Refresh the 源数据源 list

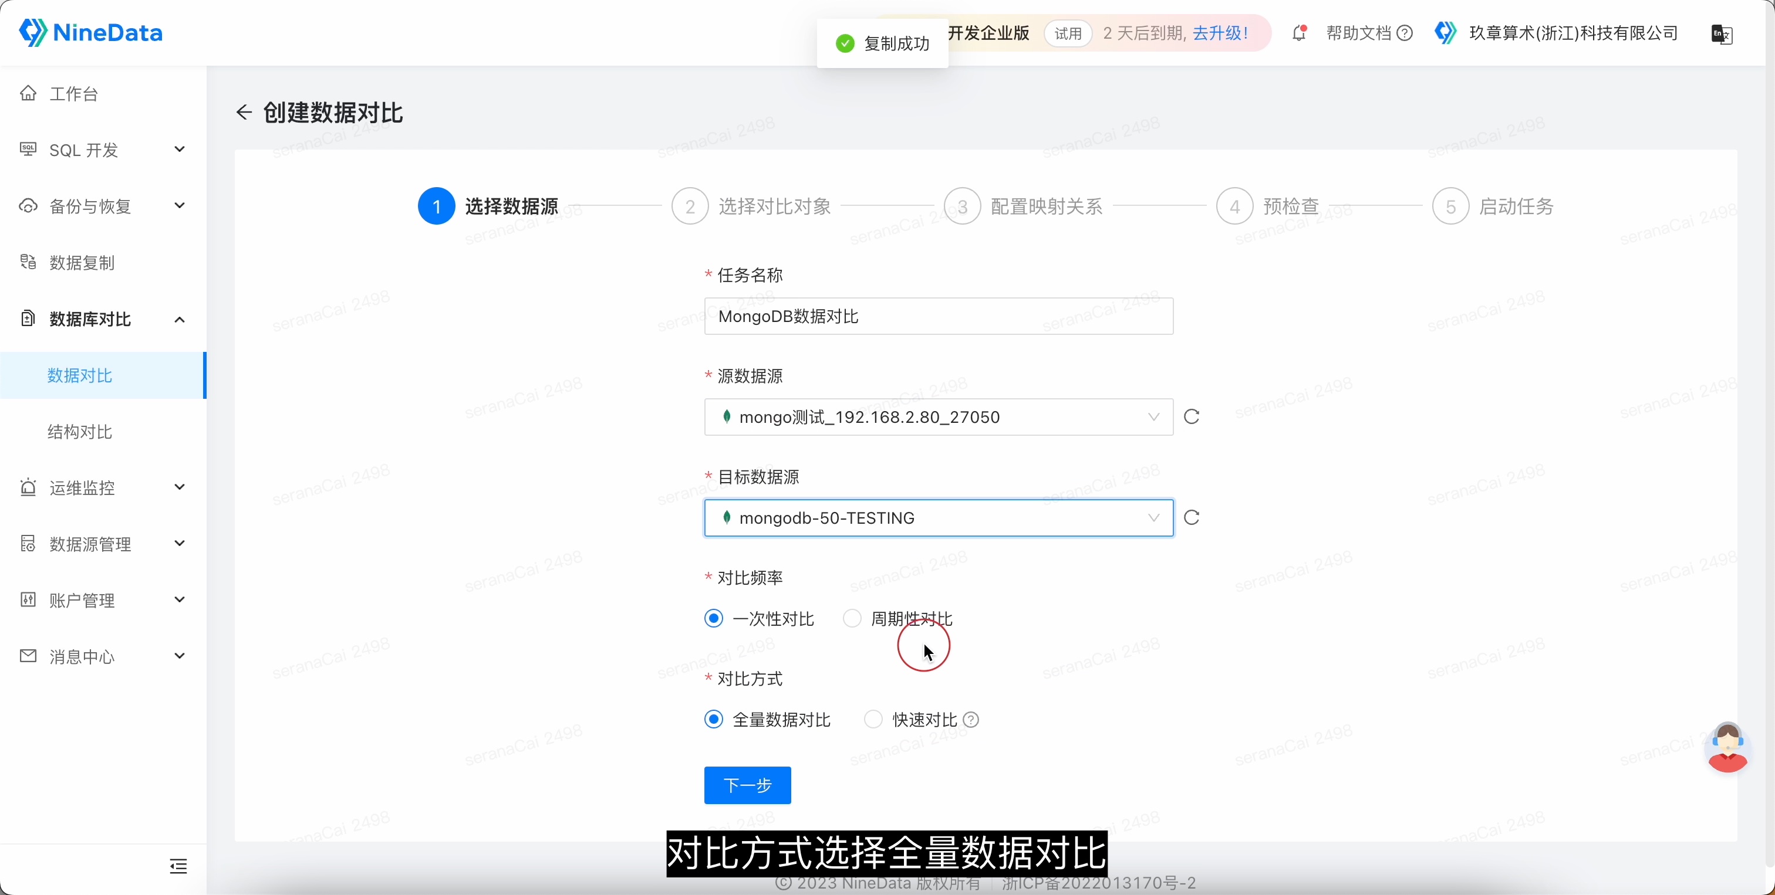pos(1192,416)
